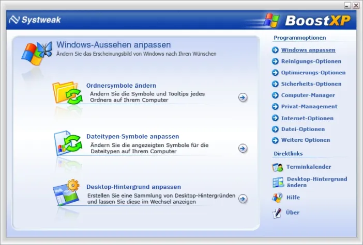
Task: Click the Programmoptionen section heading
Action: [x=299, y=38]
